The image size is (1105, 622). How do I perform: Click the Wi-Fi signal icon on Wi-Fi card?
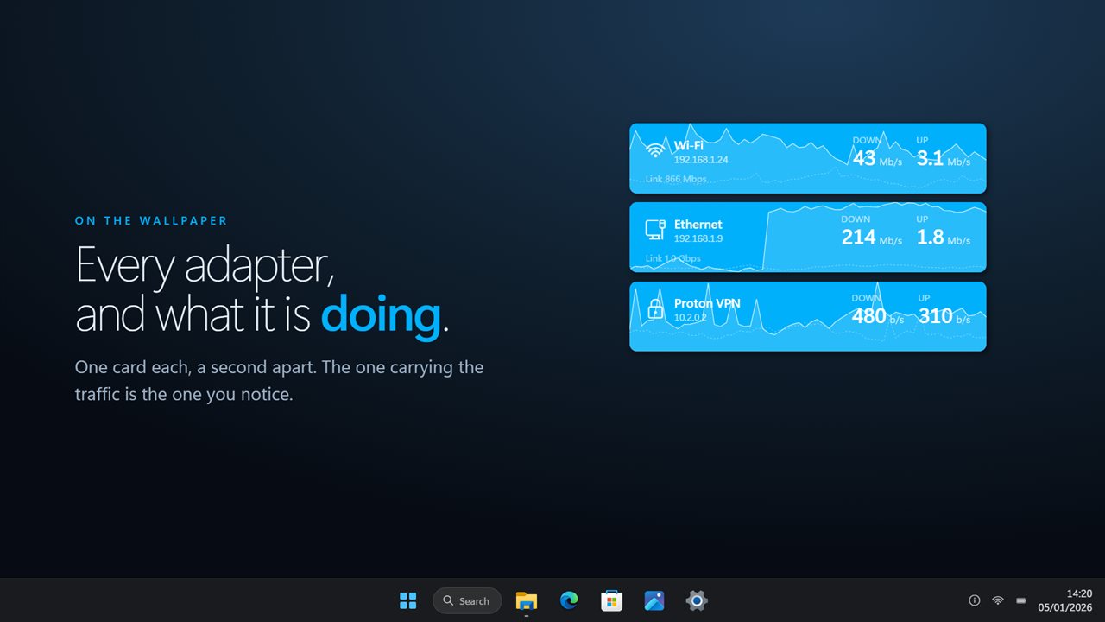(655, 151)
